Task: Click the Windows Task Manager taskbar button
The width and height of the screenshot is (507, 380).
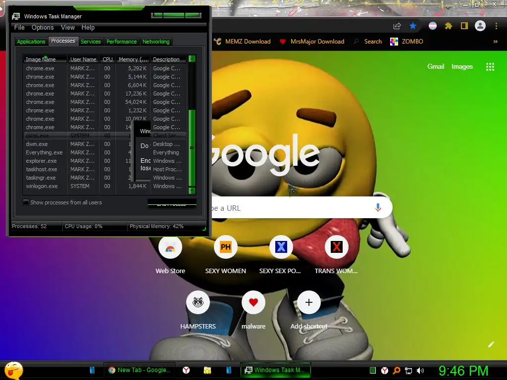Action: tap(275, 370)
